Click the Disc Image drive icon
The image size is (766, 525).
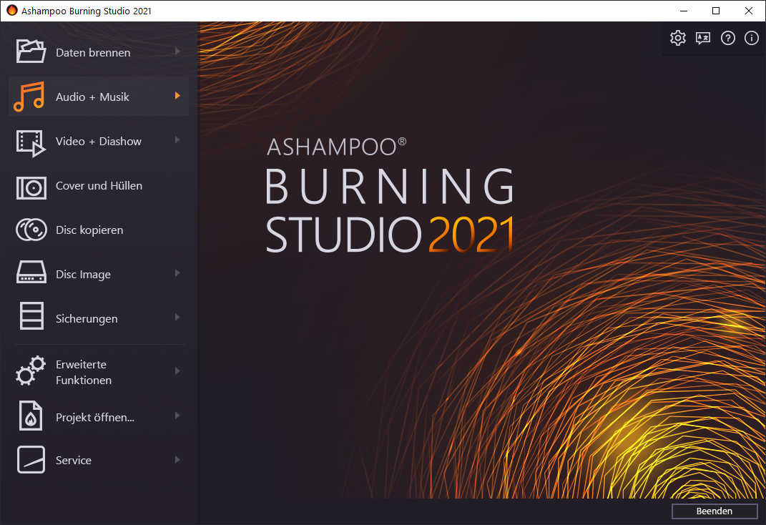(31, 272)
